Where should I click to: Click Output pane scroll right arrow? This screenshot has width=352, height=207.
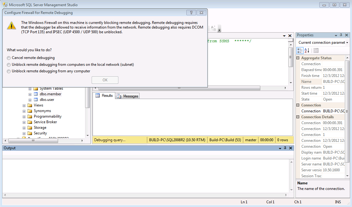tap(286, 195)
